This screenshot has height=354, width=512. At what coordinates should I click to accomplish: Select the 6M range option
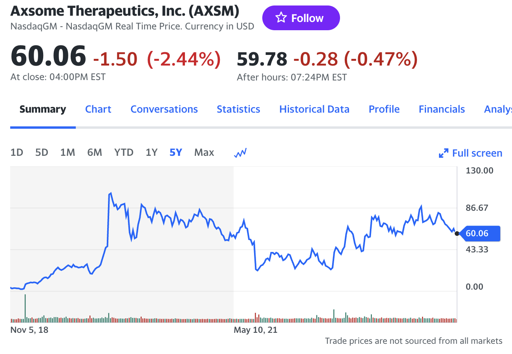94,152
